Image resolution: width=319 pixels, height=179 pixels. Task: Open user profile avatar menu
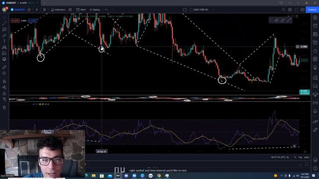point(4,9)
